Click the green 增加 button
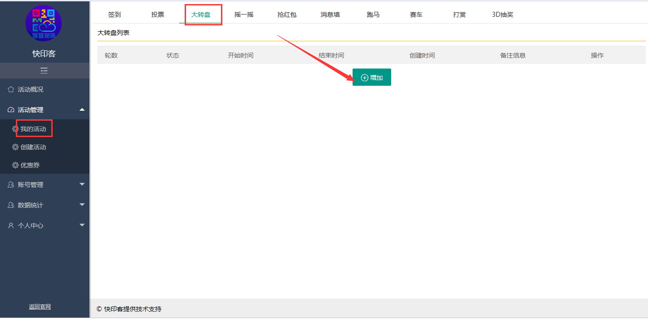 [x=372, y=77]
